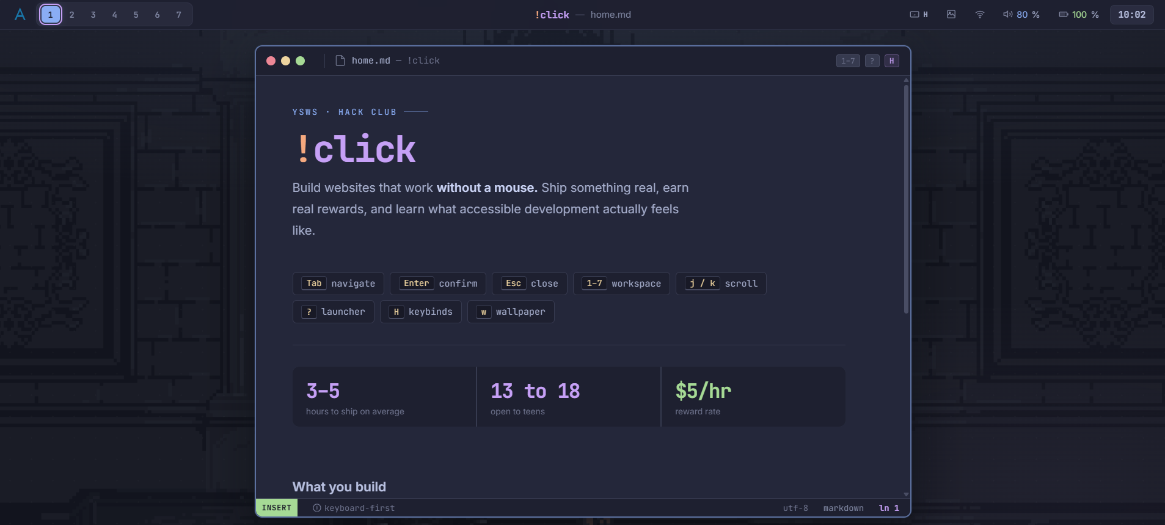This screenshot has width=1165, height=525.
Task: Open the keyboard H indicator in top bar
Action: point(919,15)
